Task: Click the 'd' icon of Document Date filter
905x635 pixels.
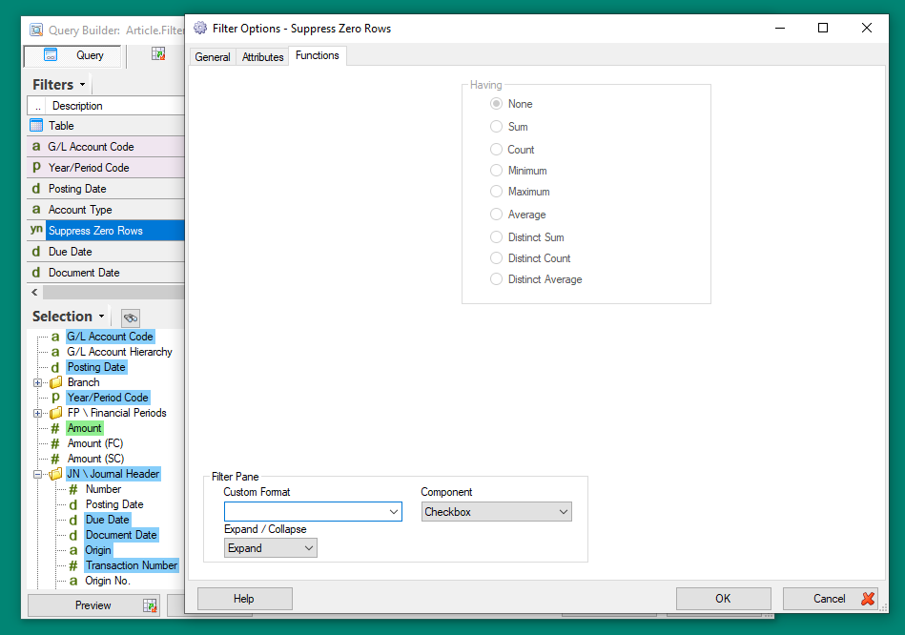Action: point(36,273)
